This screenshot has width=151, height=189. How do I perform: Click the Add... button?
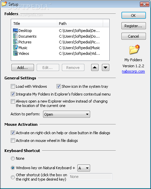click(23, 67)
